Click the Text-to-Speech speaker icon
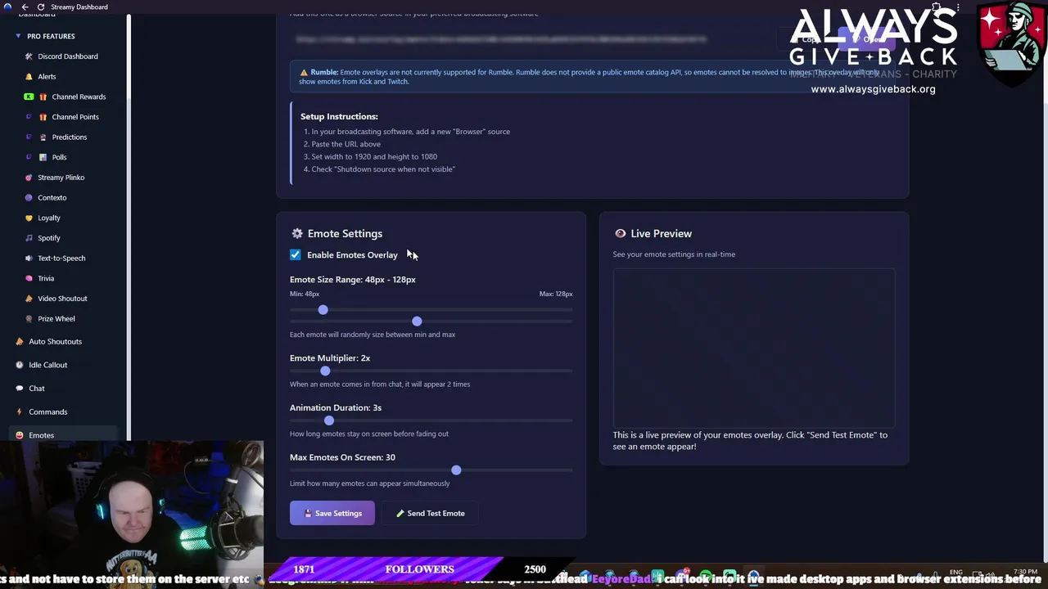The image size is (1048, 589). (x=29, y=259)
